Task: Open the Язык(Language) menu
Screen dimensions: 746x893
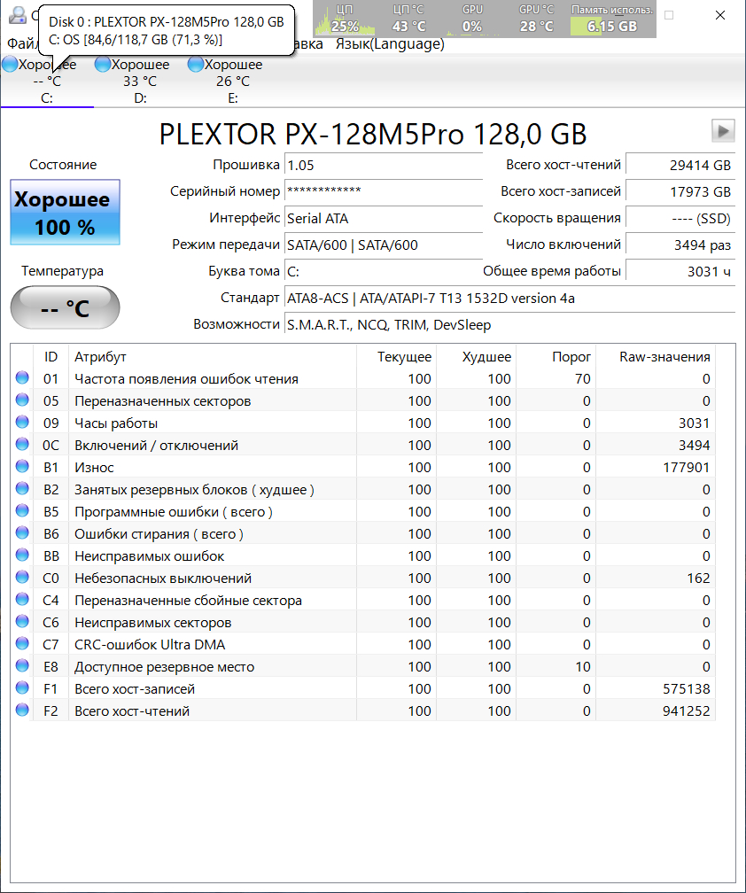Action: click(x=390, y=44)
